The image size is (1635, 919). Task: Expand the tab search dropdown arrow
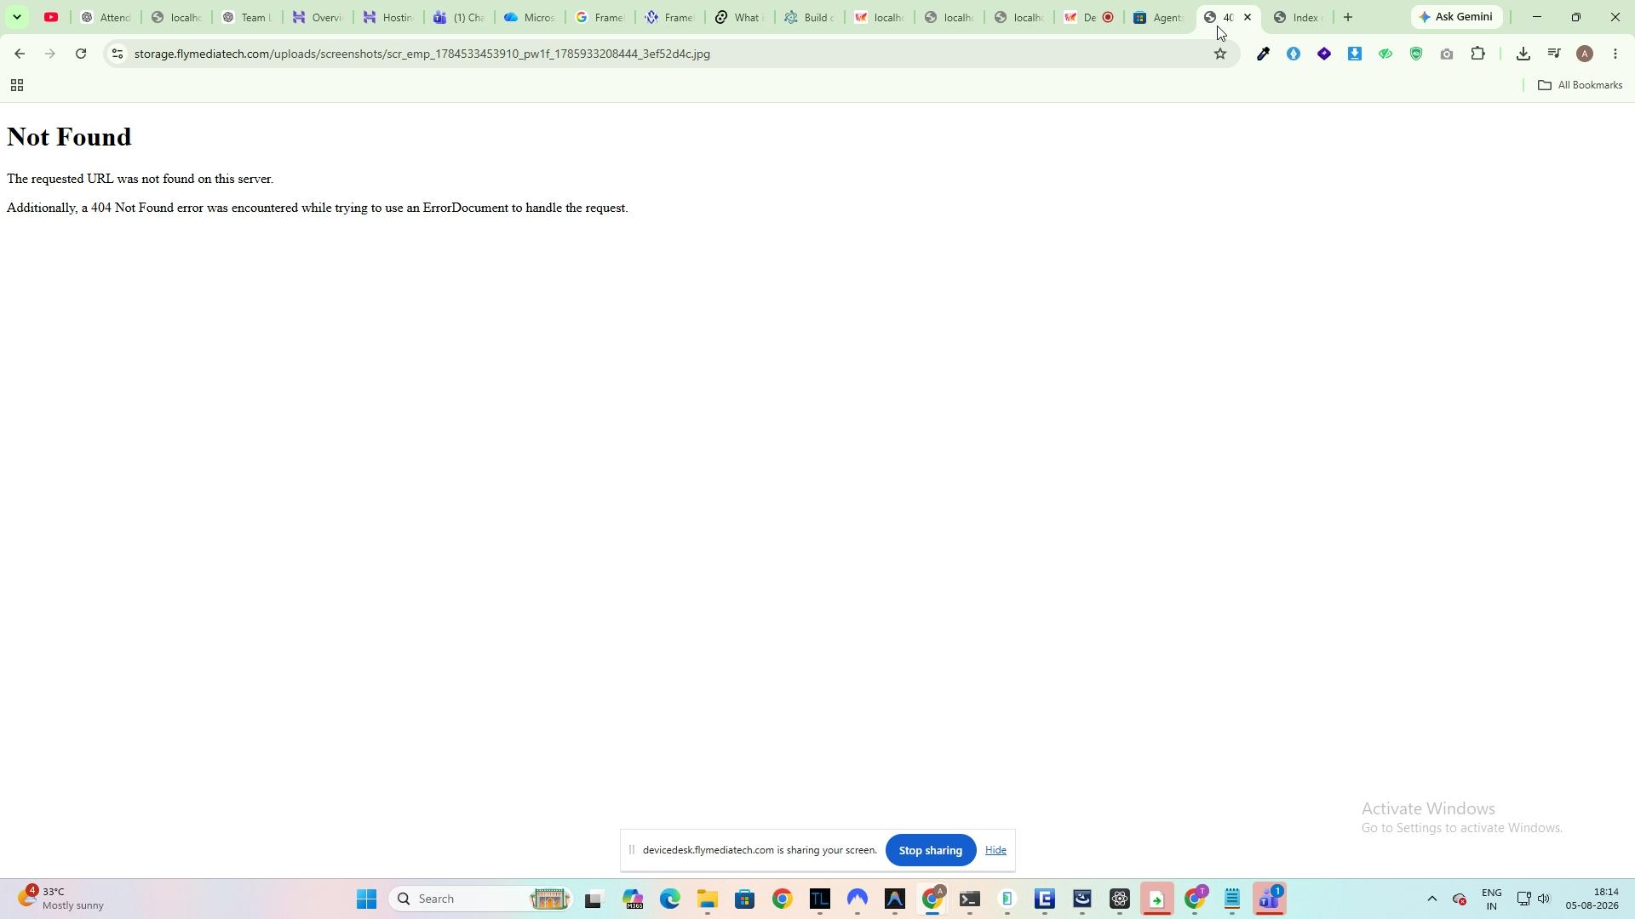16,17
